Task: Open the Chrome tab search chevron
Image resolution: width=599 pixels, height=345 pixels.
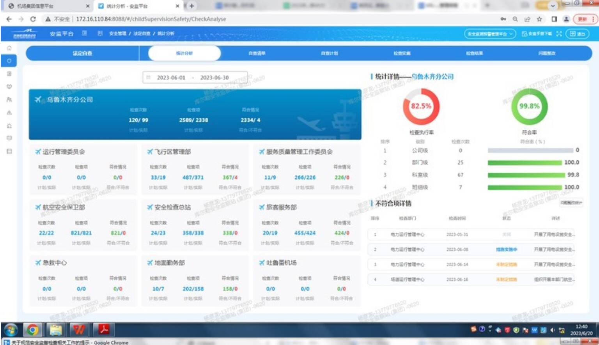Action: click(x=553, y=6)
